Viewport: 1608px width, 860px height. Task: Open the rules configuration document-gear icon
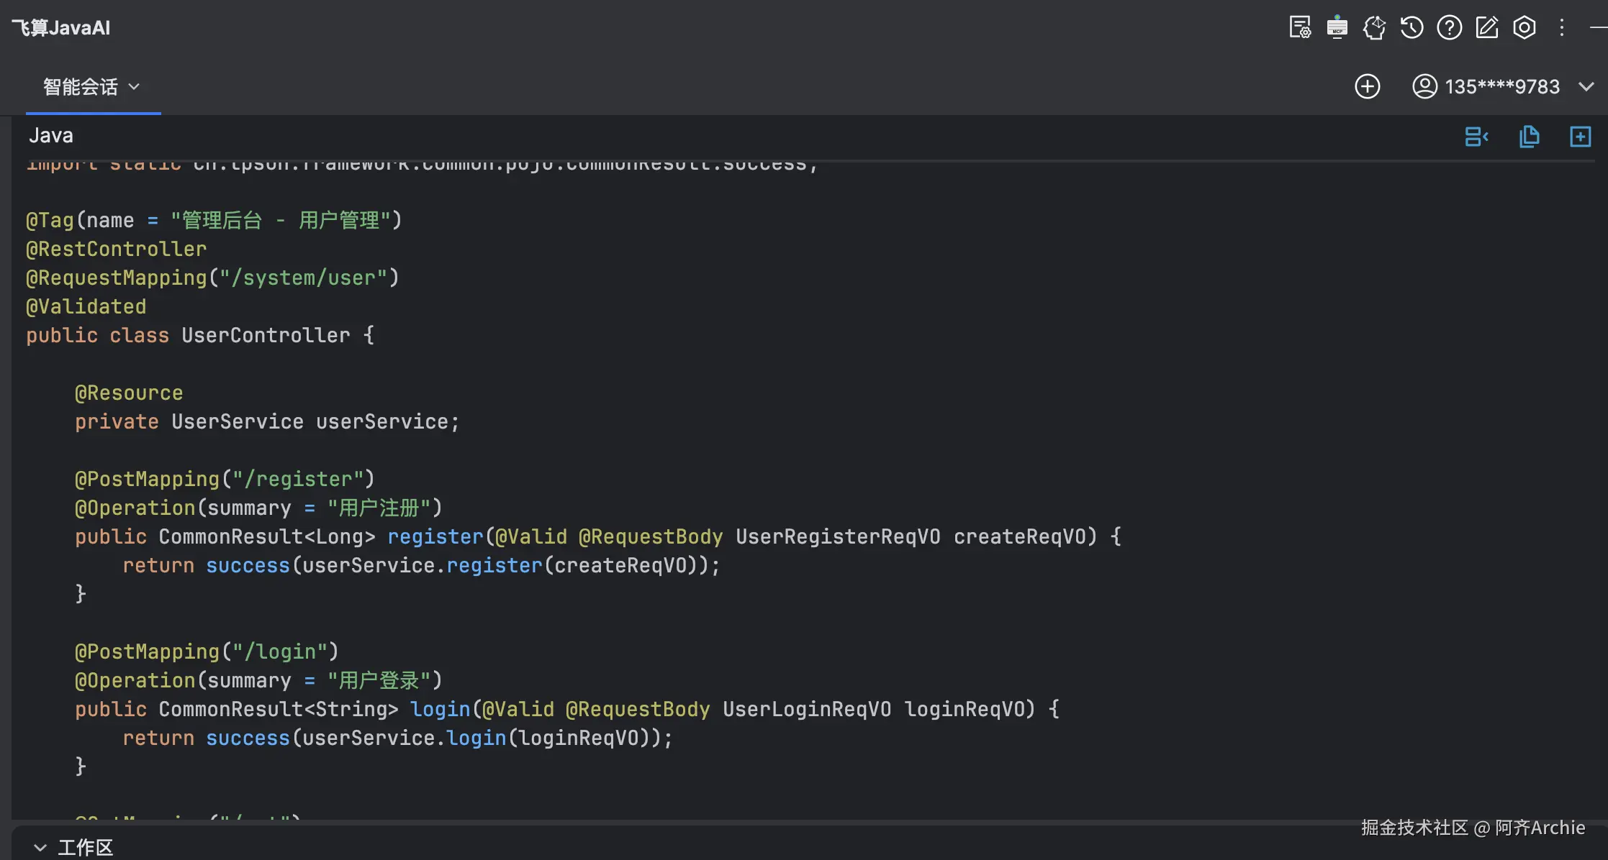(1300, 28)
